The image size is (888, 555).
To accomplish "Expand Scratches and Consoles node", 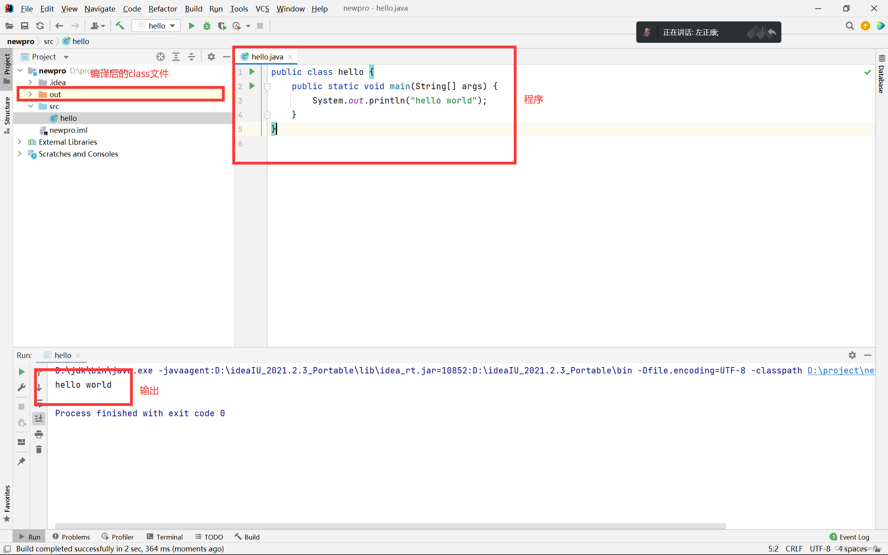I will (19, 154).
